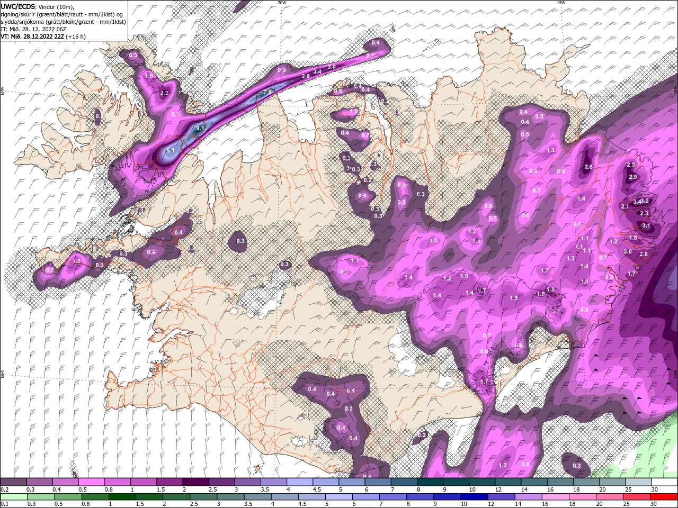Click the dark magenta swatch between 1.5 and 2

[170, 482]
